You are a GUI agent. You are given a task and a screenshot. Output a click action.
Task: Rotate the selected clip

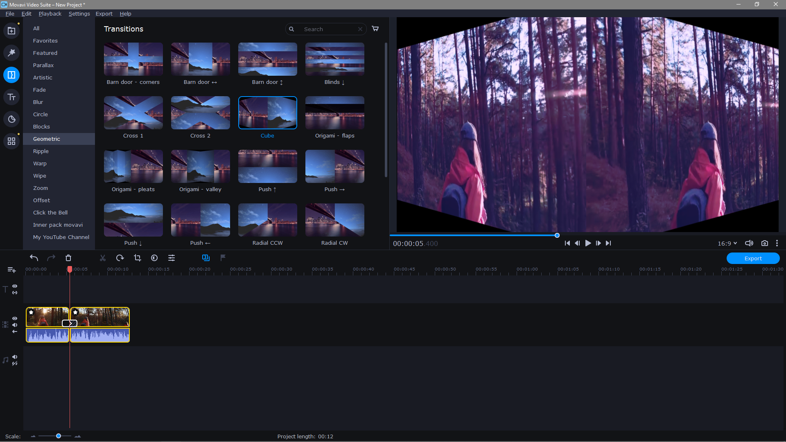coord(120,258)
